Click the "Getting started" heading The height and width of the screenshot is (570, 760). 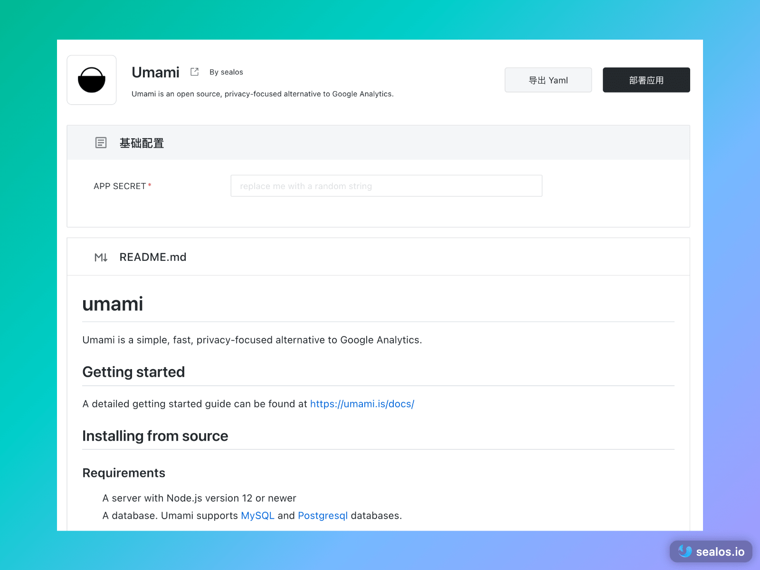click(133, 372)
